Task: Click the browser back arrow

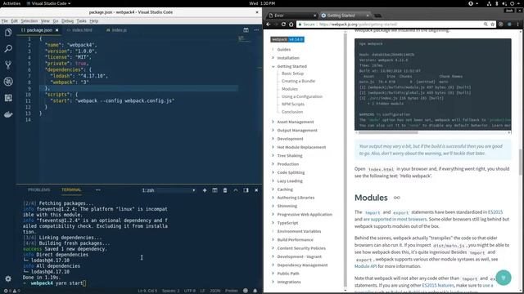Action: pyautogui.click(x=268, y=24)
